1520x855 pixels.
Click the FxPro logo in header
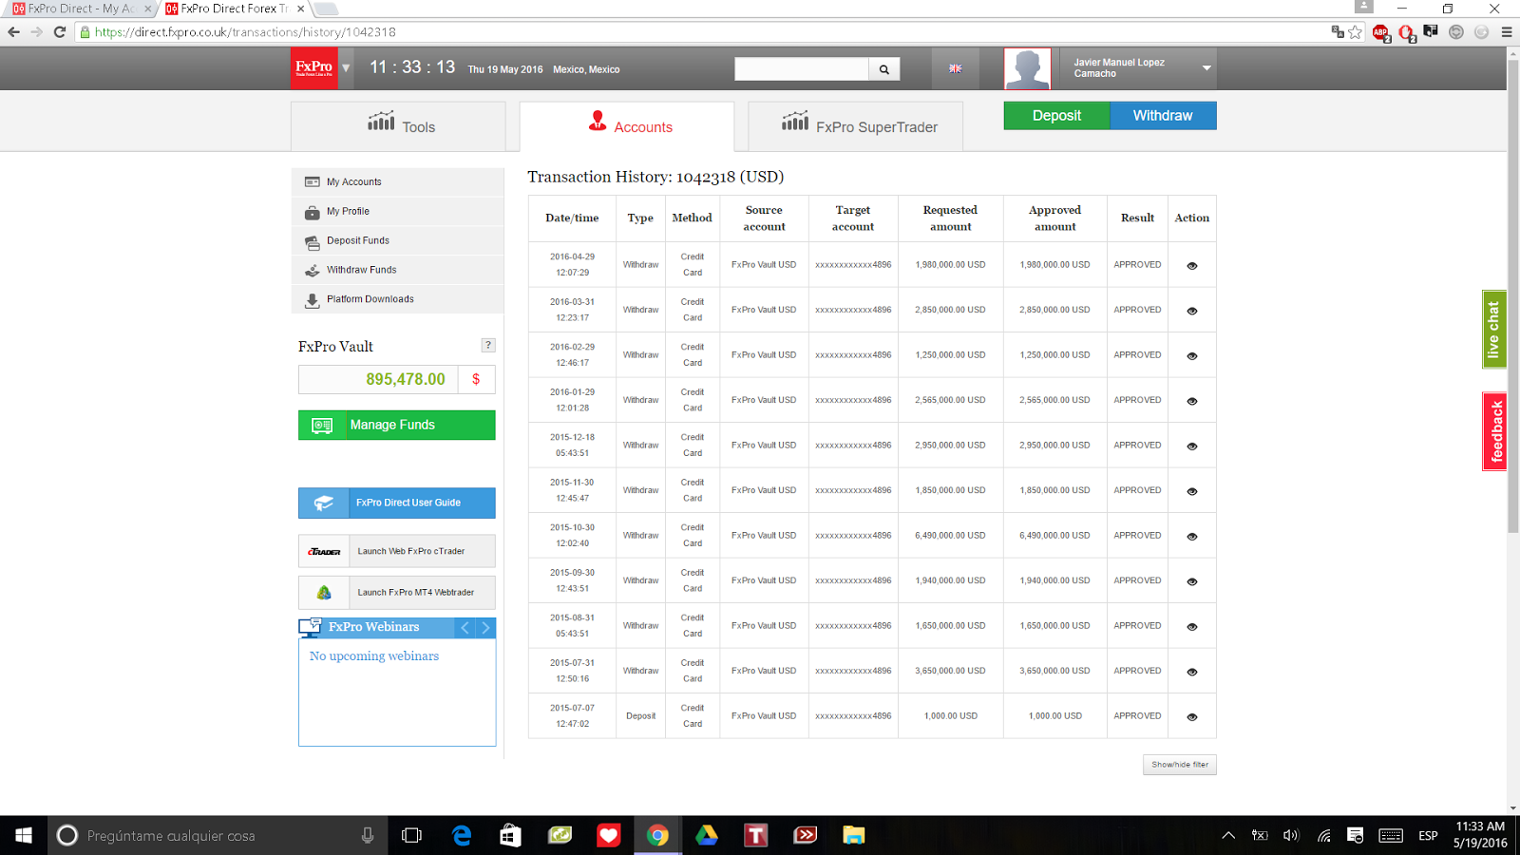[x=313, y=68]
